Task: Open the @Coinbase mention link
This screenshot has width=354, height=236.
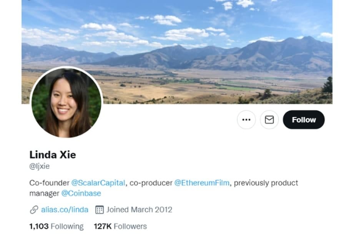Action: click(x=81, y=193)
